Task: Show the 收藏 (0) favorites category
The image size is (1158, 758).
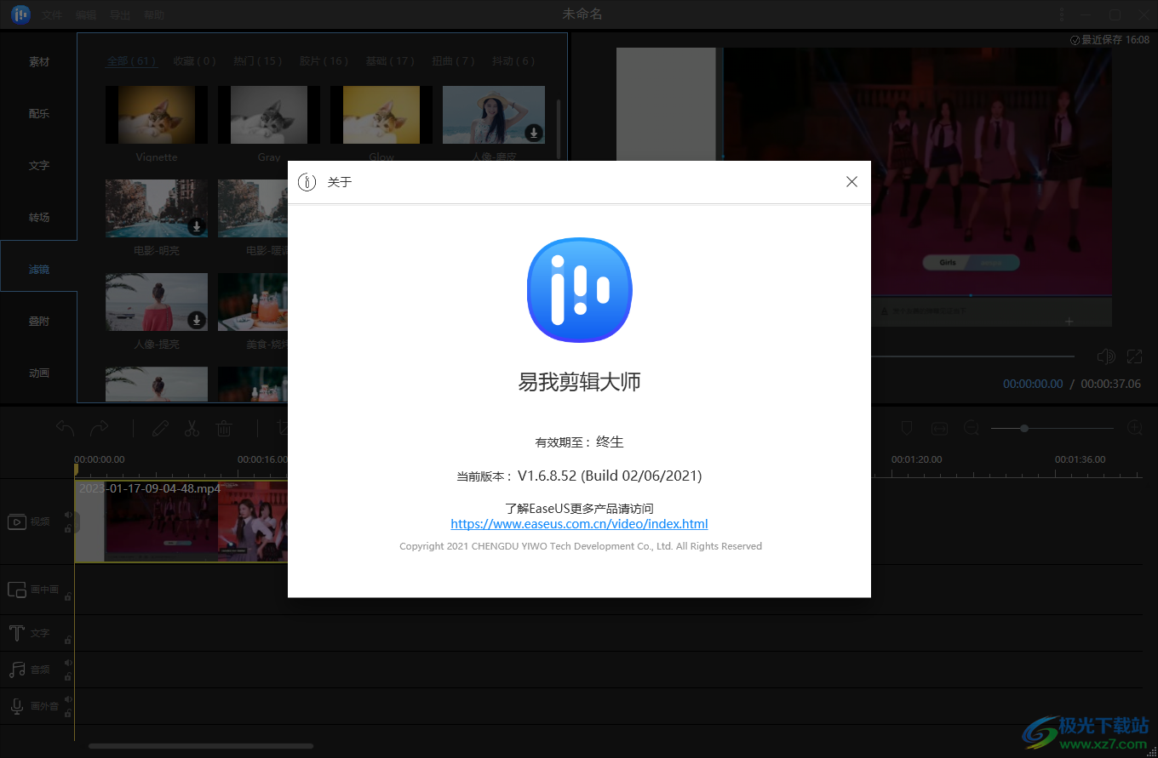Action: pyautogui.click(x=194, y=61)
